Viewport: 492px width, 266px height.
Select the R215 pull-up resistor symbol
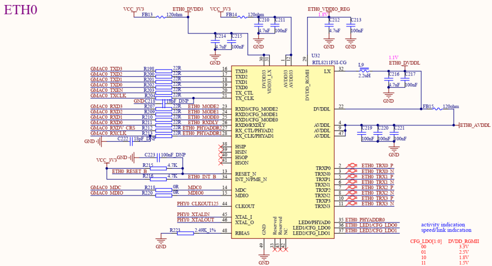[159, 168]
